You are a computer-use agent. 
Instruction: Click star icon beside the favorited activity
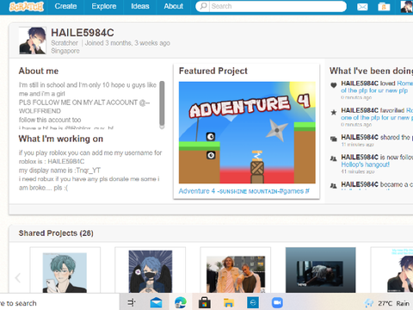coord(333,112)
